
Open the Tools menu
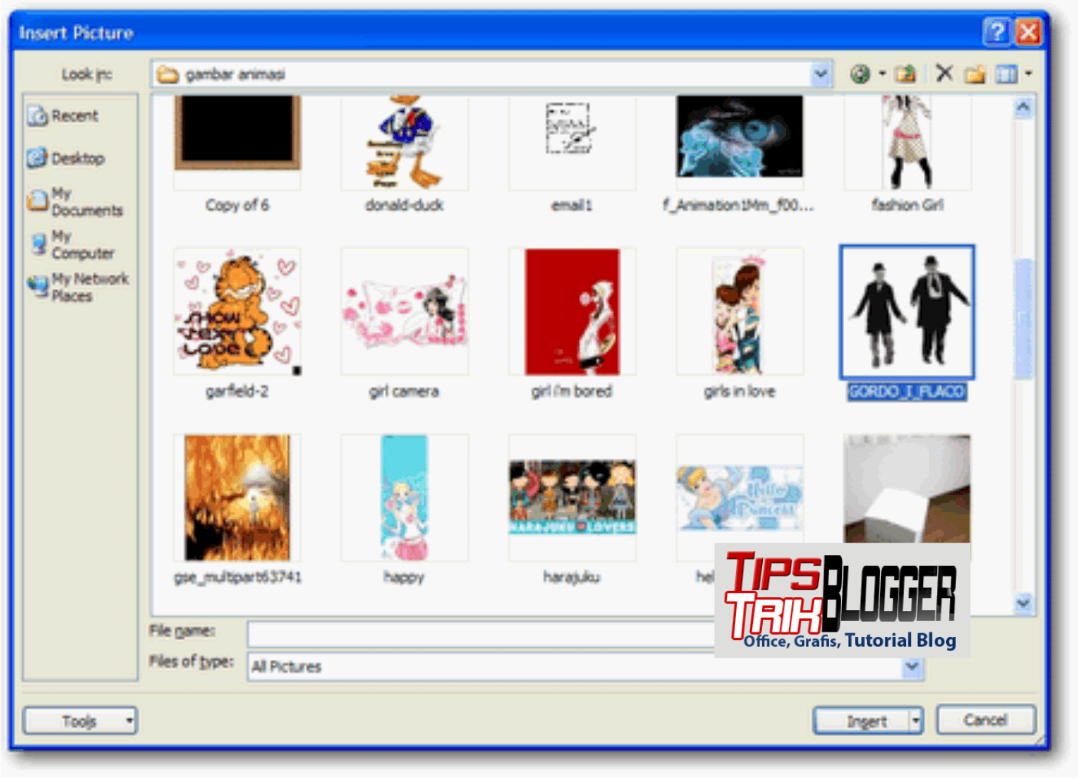(x=80, y=721)
